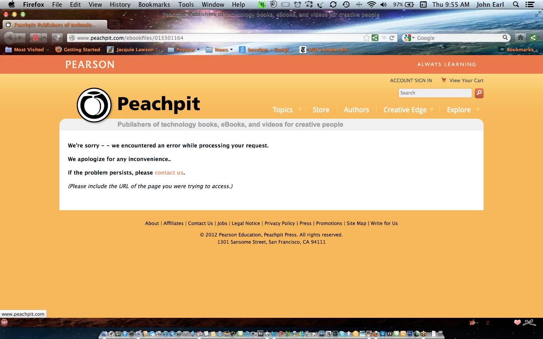Open the Getting Started bookmark
The height and width of the screenshot is (339, 543).
[78, 50]
